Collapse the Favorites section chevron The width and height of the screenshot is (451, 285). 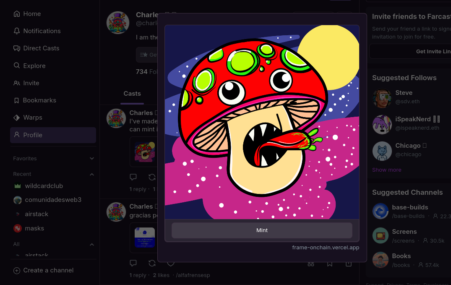point(92,158)
